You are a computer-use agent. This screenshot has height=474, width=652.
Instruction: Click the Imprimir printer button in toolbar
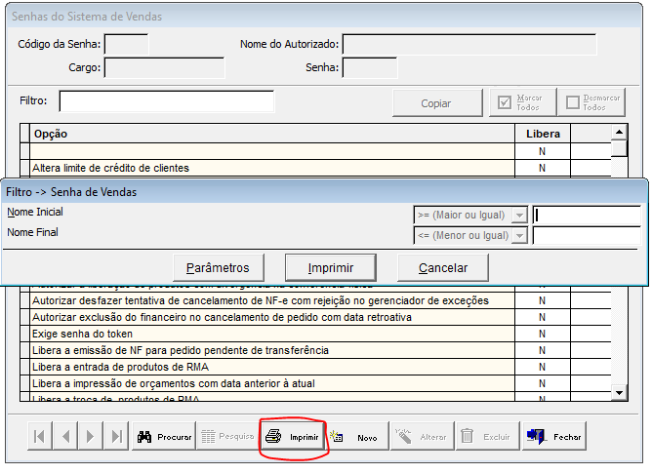click(x=293, y=437)
